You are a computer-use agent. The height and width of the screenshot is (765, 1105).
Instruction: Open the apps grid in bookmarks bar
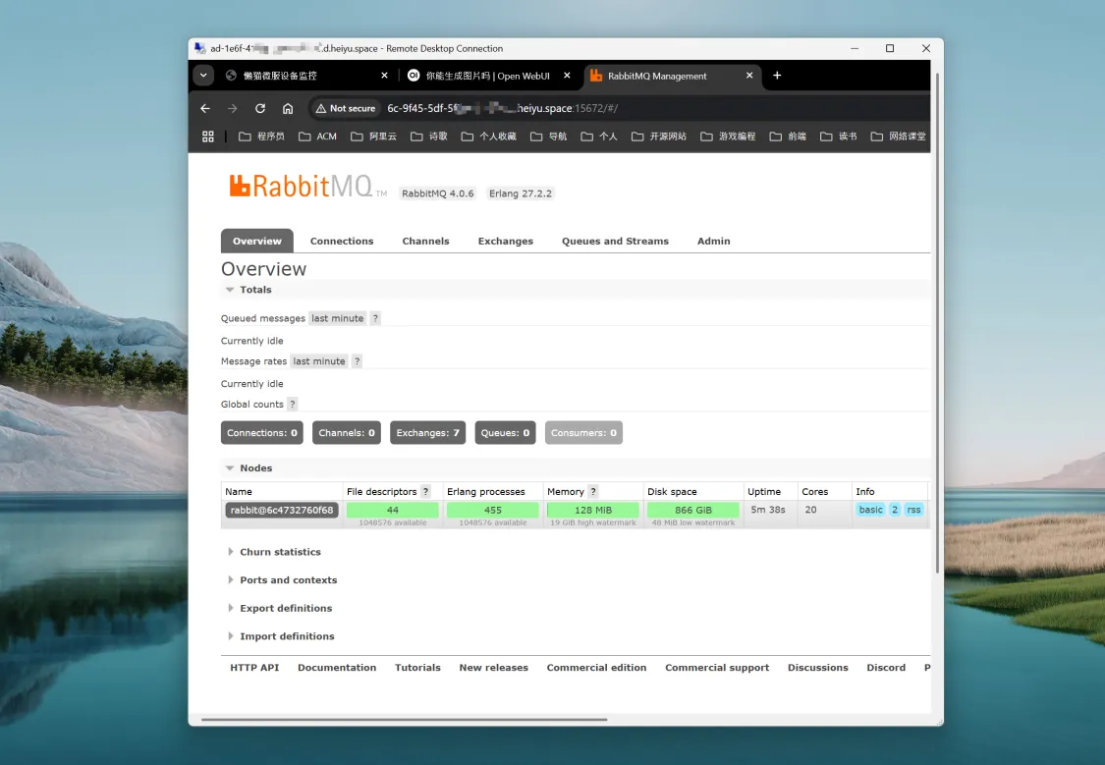(208, 137)
